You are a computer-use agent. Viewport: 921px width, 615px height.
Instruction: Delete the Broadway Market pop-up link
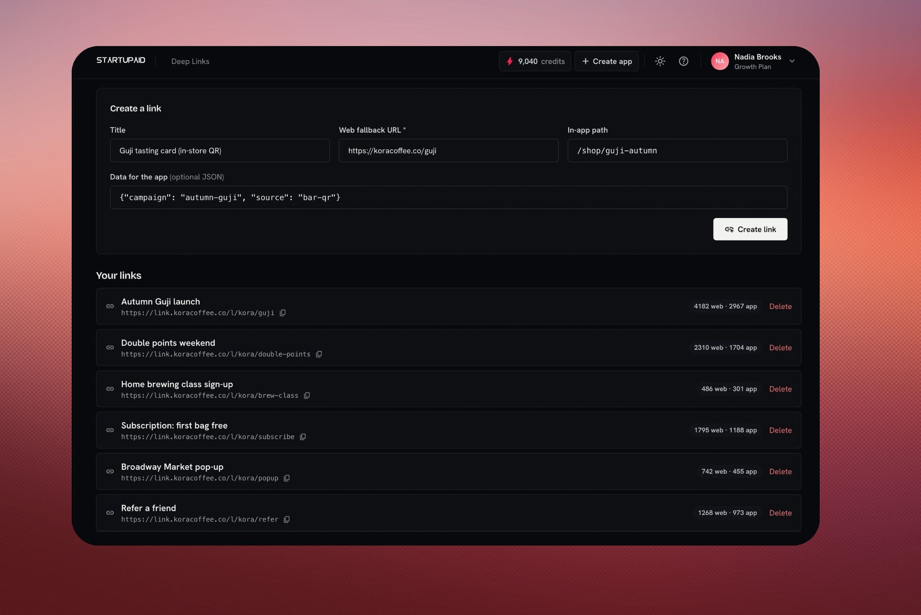click(x=780, y=471)
